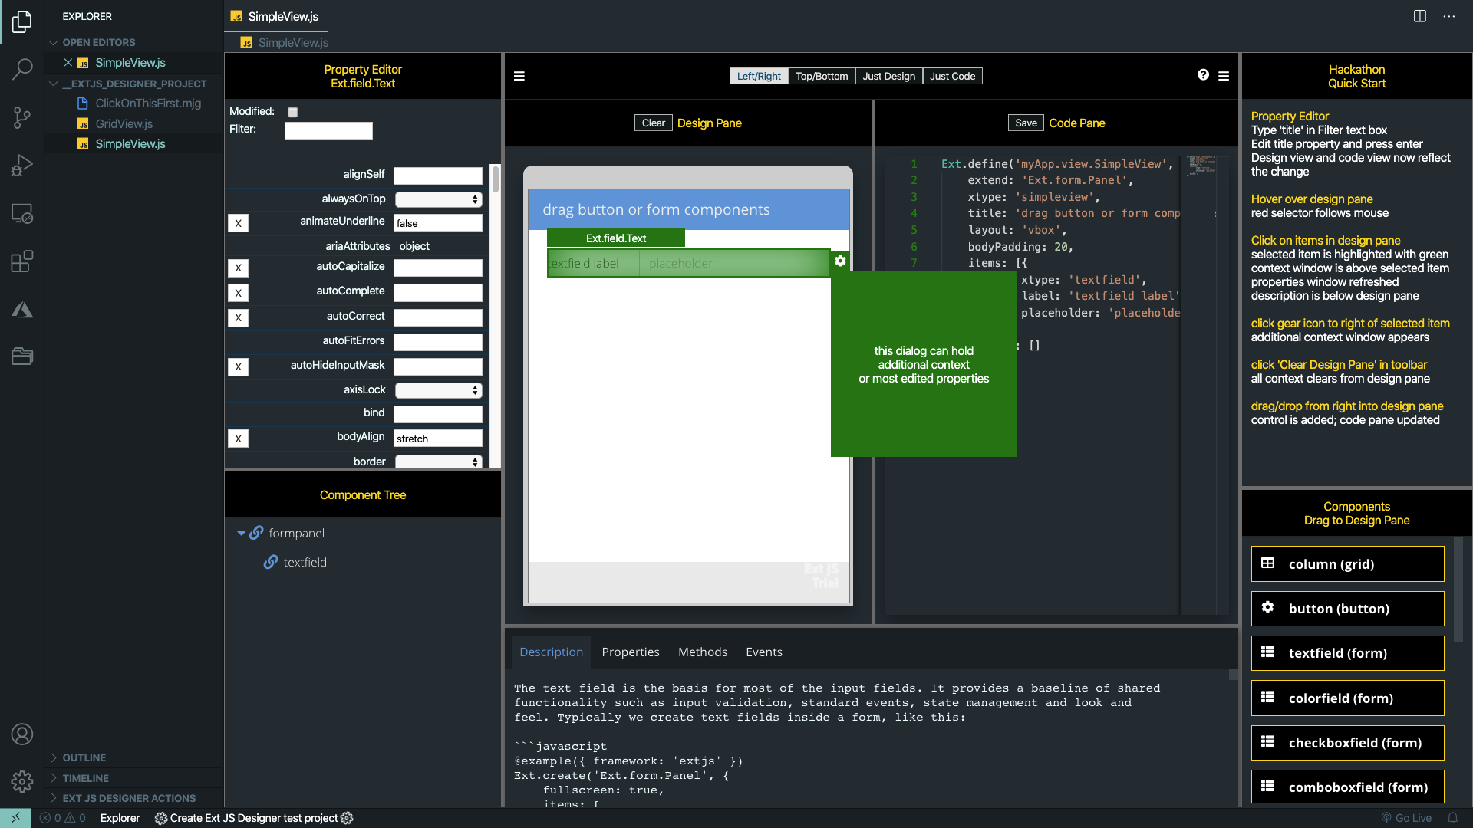Image resolution: width=1473 pixels, height=828 pixels.
Task: Click gear icon next to selected textfield
Action: click(x=840, y=261)
